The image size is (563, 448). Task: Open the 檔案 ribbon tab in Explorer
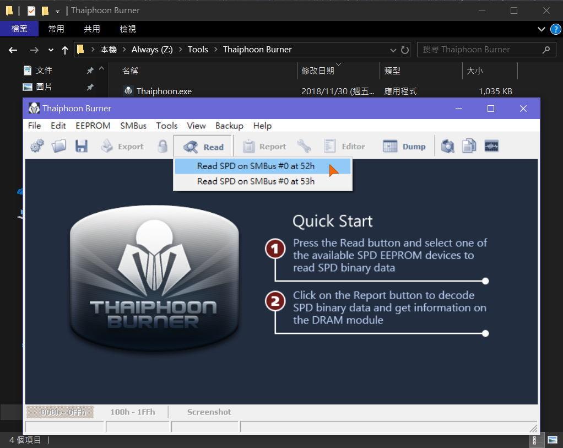(x=19, y=29)
